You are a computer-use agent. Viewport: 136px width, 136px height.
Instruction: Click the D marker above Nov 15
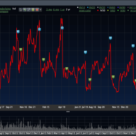(113, 77)
